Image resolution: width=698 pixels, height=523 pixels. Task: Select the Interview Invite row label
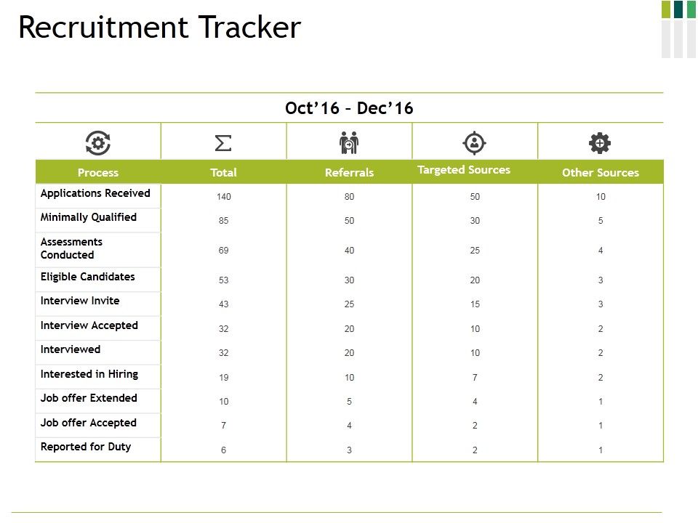point(80,301)
